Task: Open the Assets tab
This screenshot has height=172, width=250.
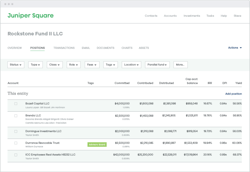Action: point(144,48)
